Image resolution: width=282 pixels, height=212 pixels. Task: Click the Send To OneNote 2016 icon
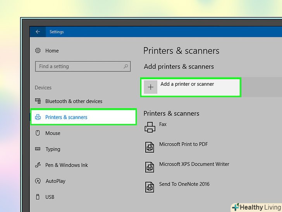click(150, 187)
